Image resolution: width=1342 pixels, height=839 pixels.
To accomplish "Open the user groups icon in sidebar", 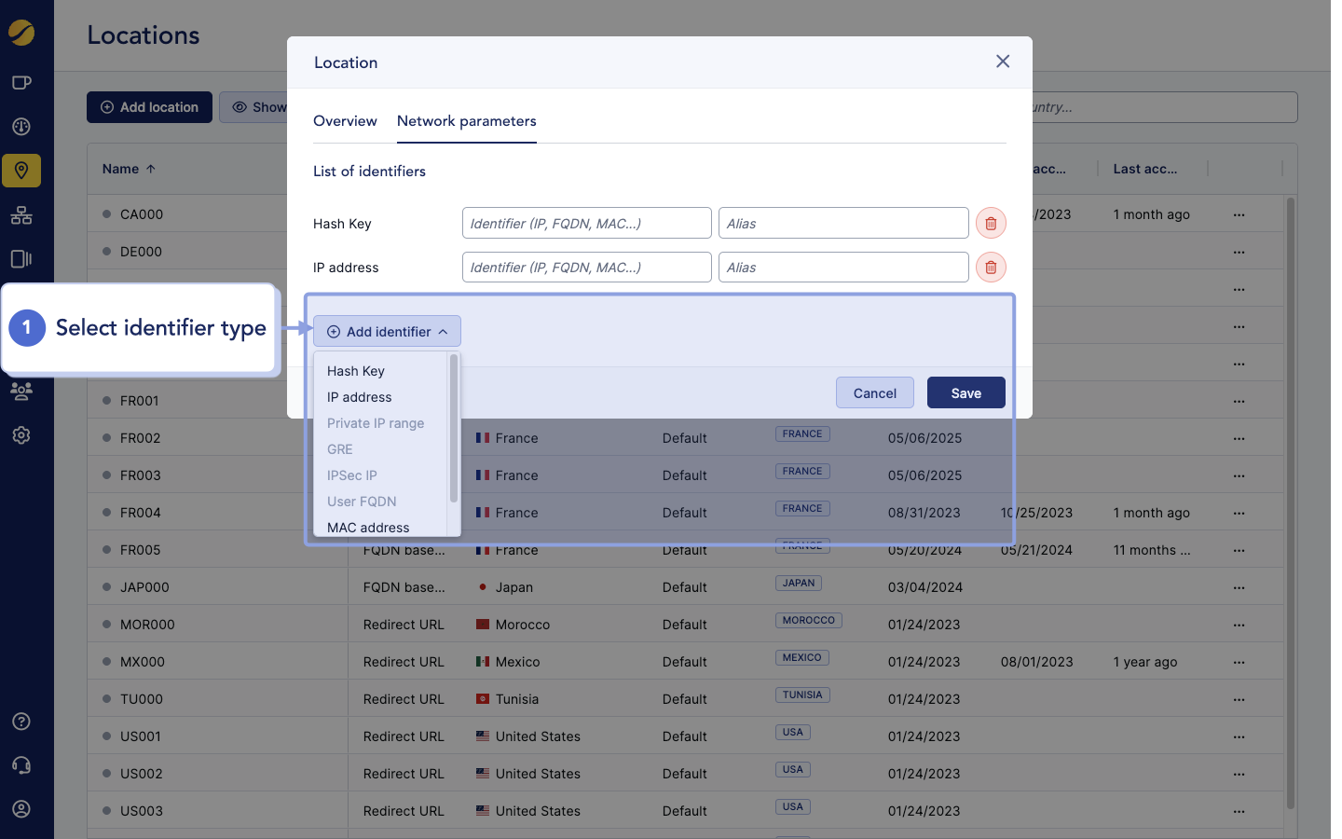I will (21, 392).
